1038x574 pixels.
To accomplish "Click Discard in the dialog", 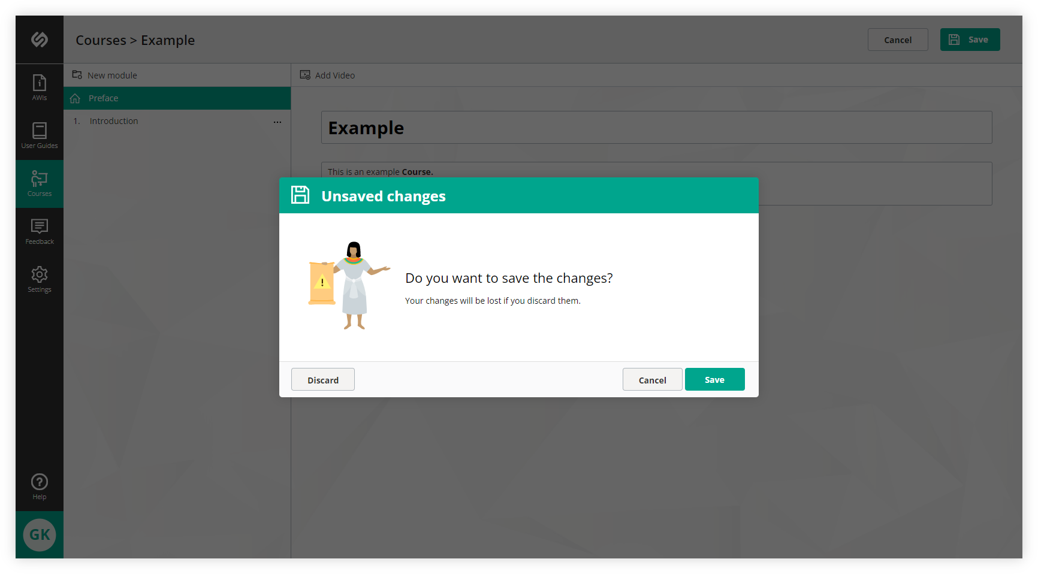I will point(322,379).
